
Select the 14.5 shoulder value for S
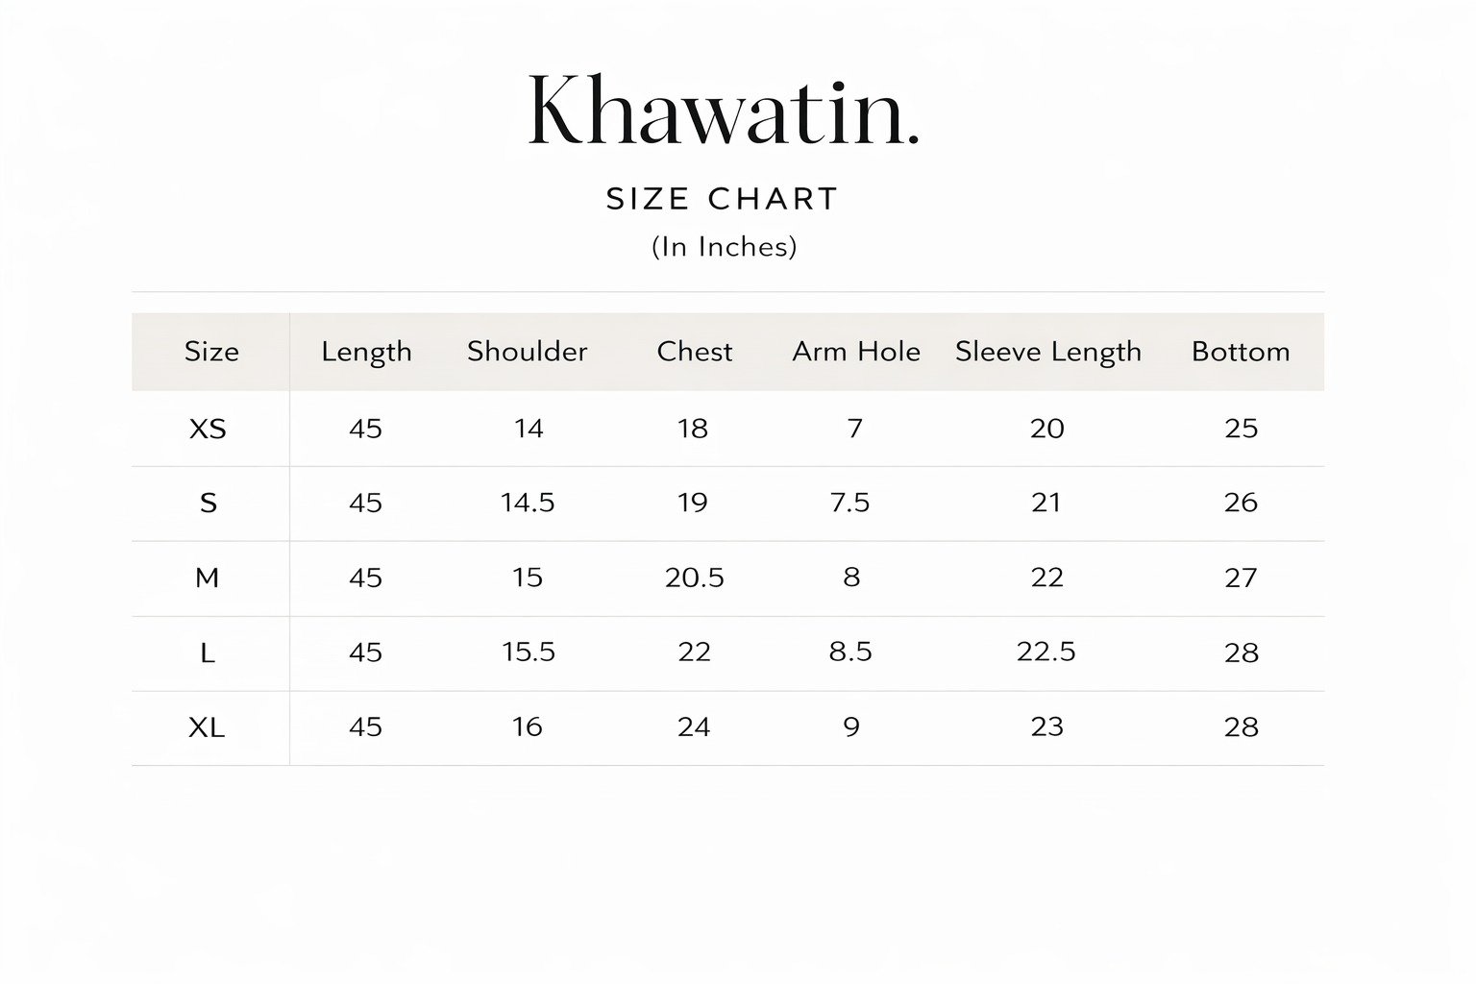click(528, 503)
